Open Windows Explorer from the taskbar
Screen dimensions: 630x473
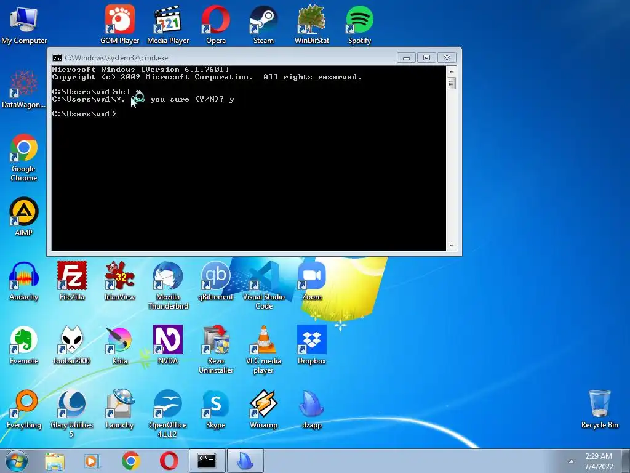point(55,461)
